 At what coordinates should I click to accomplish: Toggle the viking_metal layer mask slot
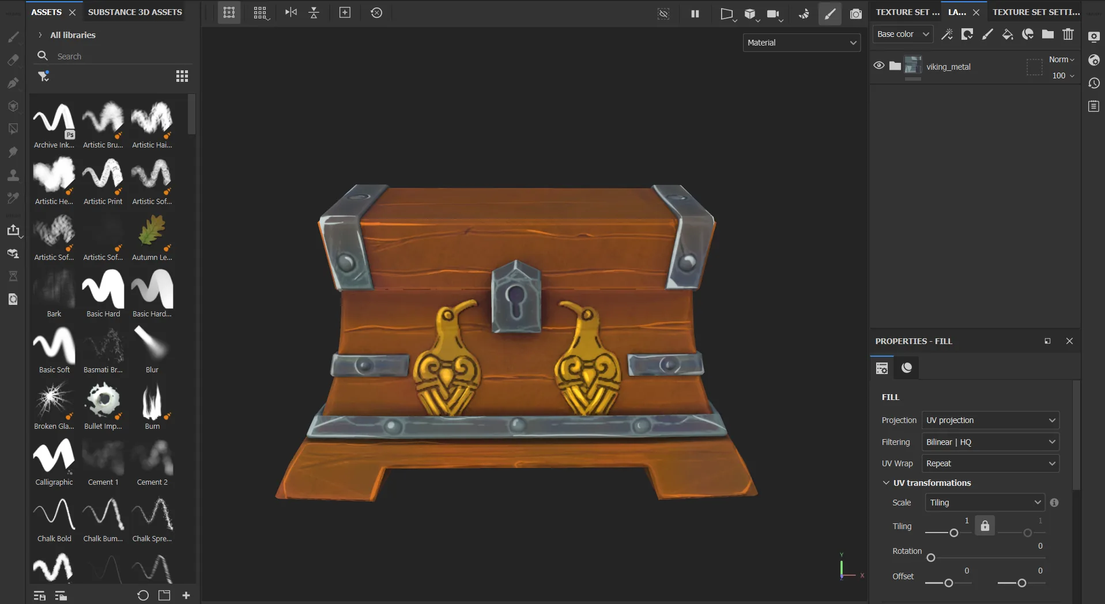click(1035, 67)
